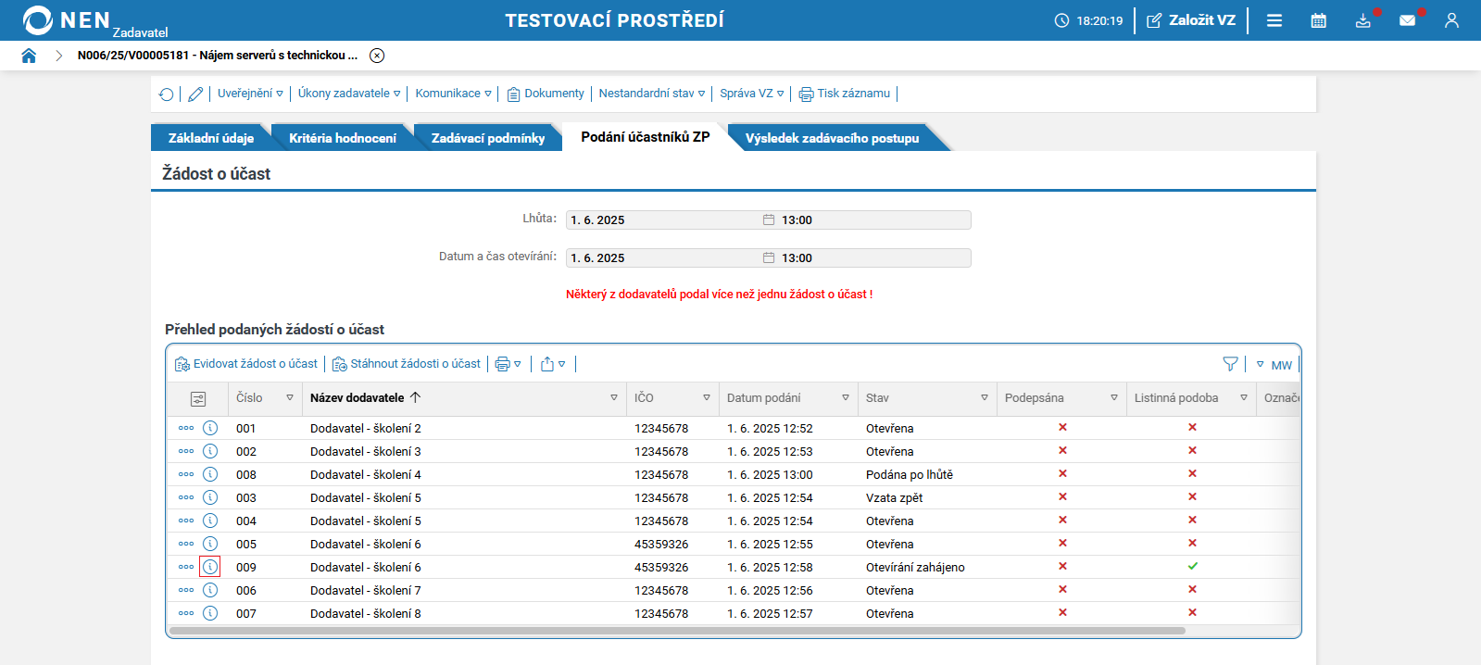Click the Datum a čas otevírání date field
This screenshot has height=665, width=1481.
pyautogui.click(x=662, y=258)
